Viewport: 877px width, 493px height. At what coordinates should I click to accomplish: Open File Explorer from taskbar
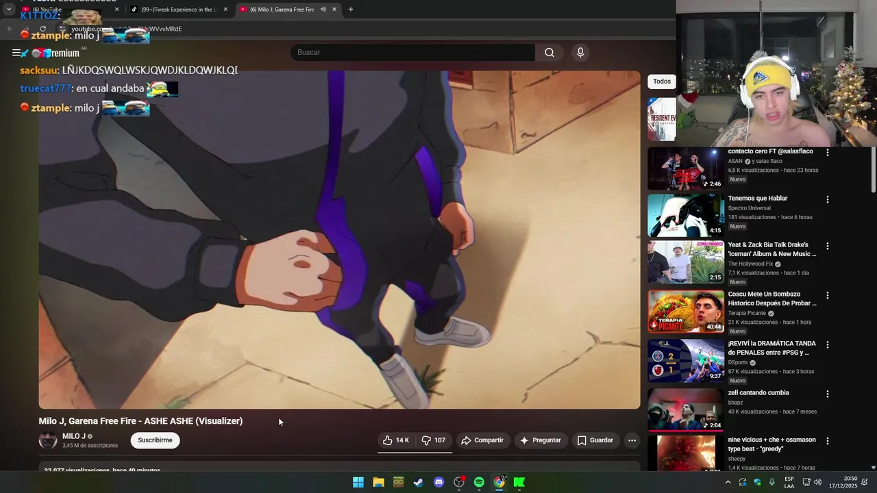pyautogui.click(x=378, y=482)
